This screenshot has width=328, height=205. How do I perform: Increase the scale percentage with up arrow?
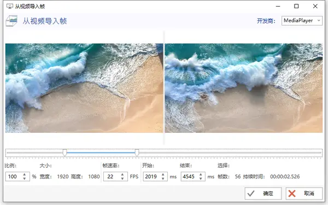pos(25,174)
